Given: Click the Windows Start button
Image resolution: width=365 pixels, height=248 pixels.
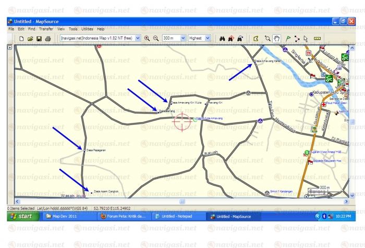Looking at the screenshot, I should pyautogui.click(x=21, y=216).
